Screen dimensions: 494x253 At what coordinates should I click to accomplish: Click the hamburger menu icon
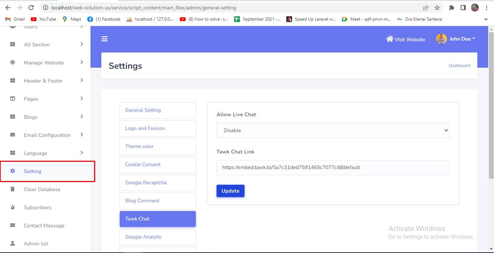click(x=105, y=39)
